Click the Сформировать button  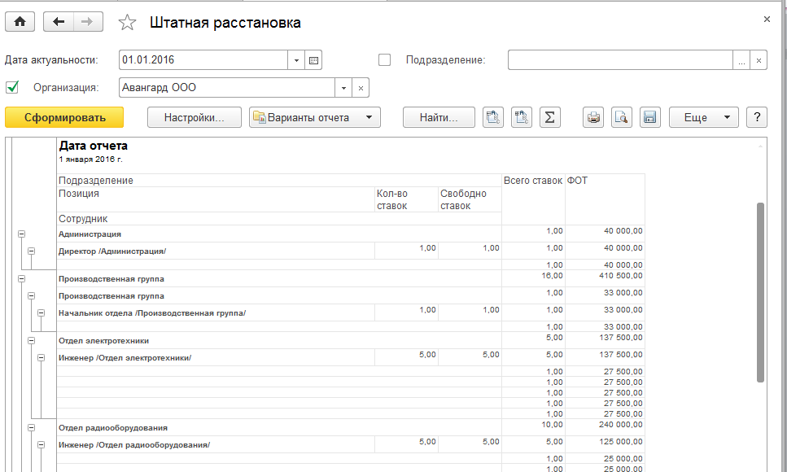coord(64,117)
